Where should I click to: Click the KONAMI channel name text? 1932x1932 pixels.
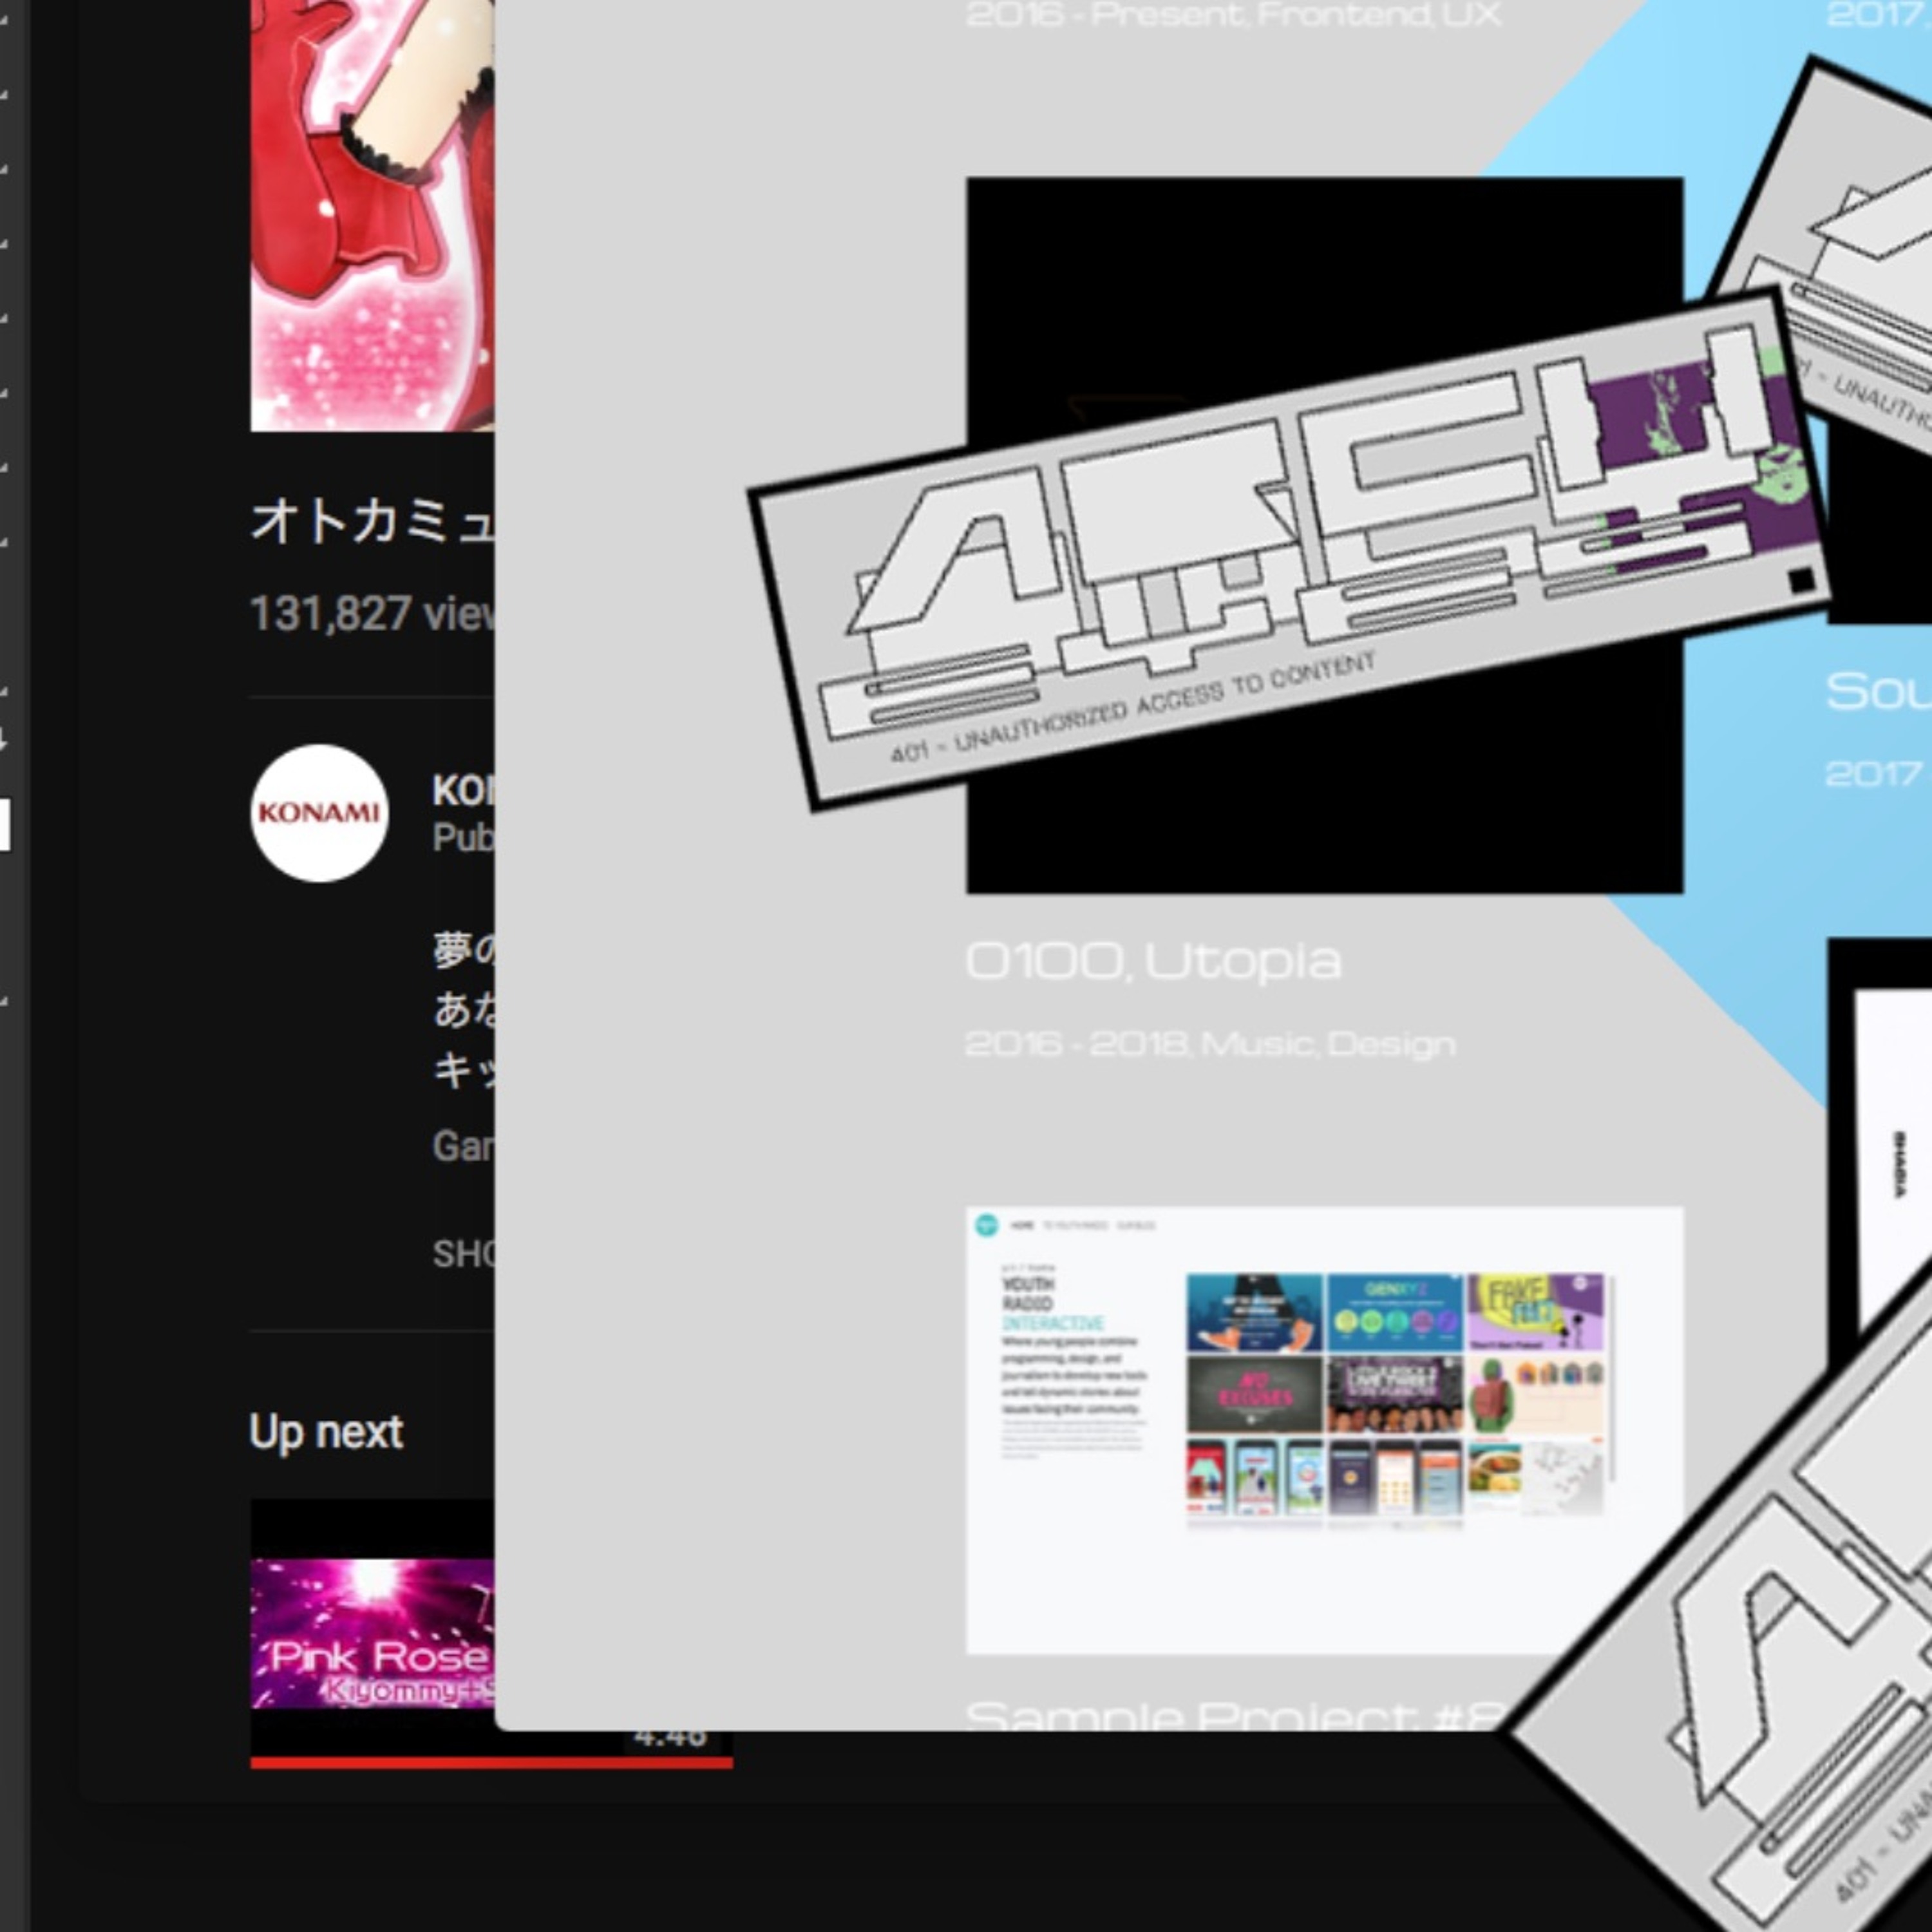tap(462, 791)
